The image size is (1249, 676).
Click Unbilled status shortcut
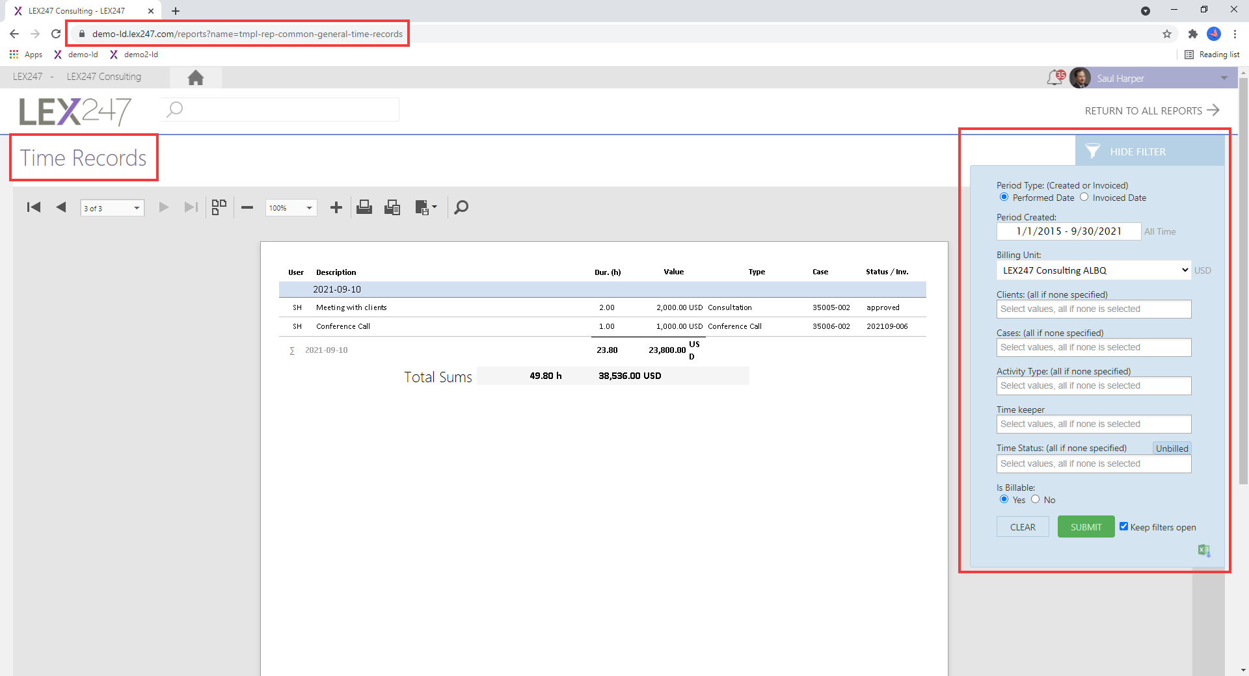(1172, 448)
